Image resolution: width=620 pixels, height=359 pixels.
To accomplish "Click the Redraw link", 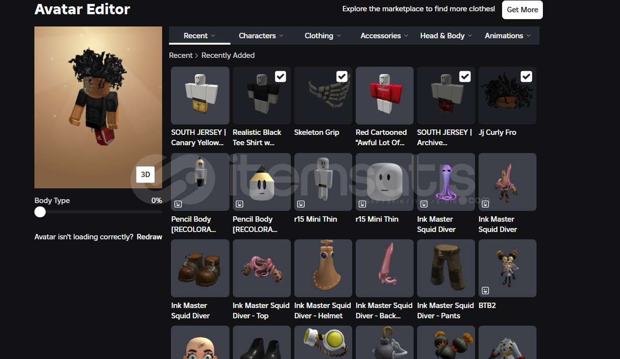I will click(x=149, y=237).
